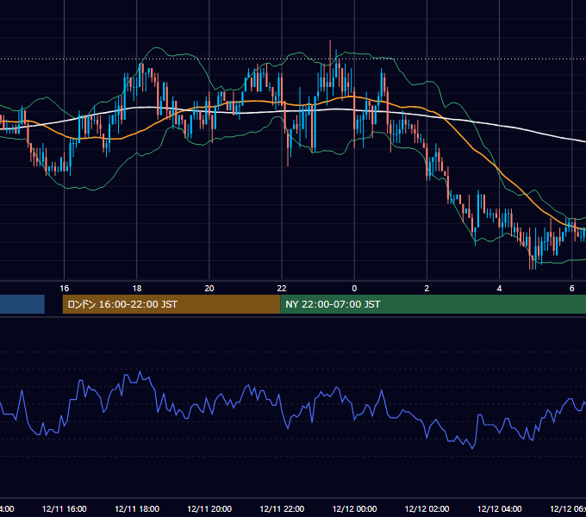This screenshot has width=586, height=517.
Task: Click the 2 hour label on price chart axis
Action: coord(427,288)
